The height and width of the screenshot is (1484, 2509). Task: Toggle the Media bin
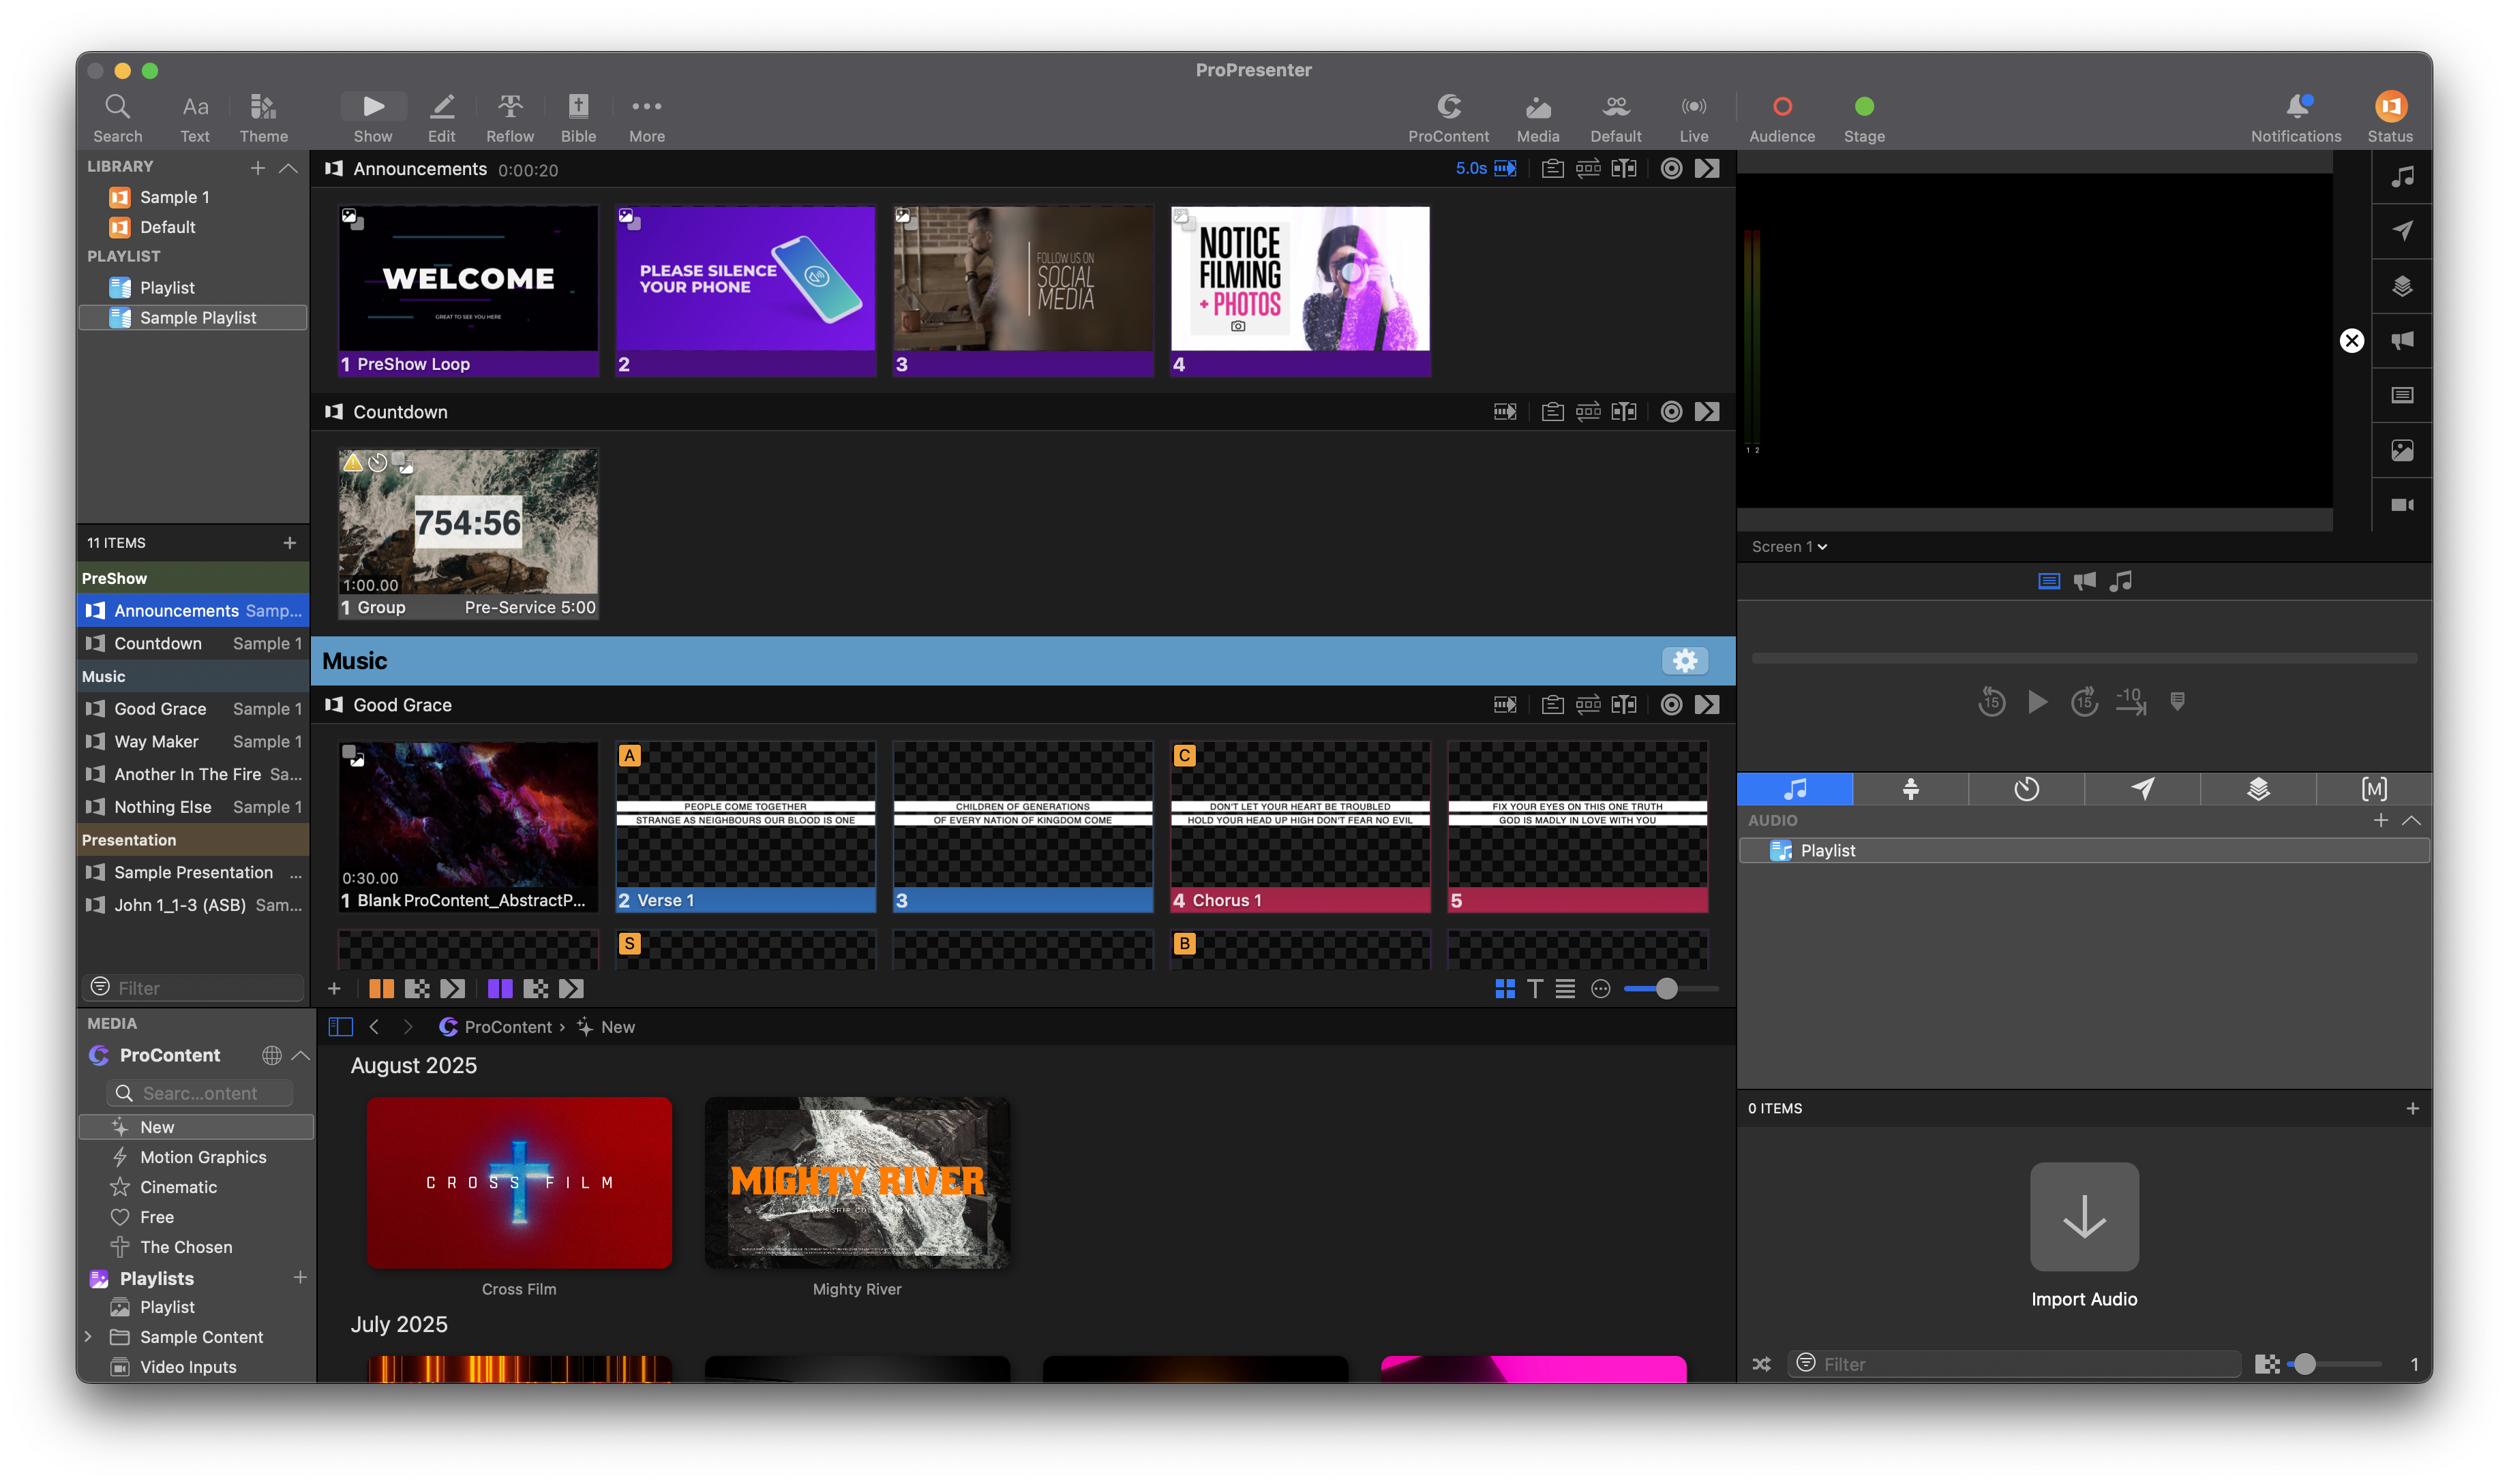1537,118
